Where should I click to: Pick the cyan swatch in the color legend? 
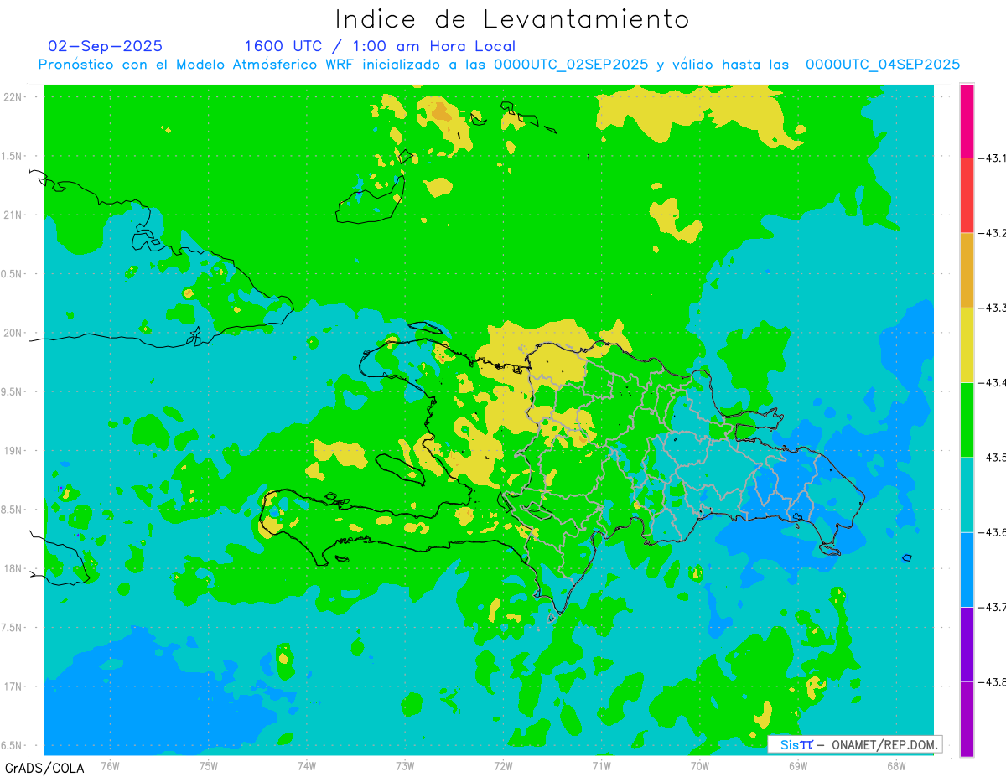[967, 495]
